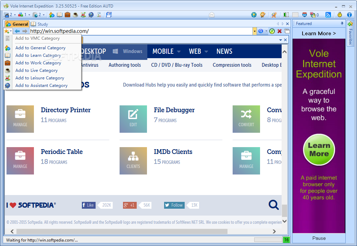Open the dropdown beside the colored blocks 1
The width and height of the screenshot is (357, 246).
29,15
